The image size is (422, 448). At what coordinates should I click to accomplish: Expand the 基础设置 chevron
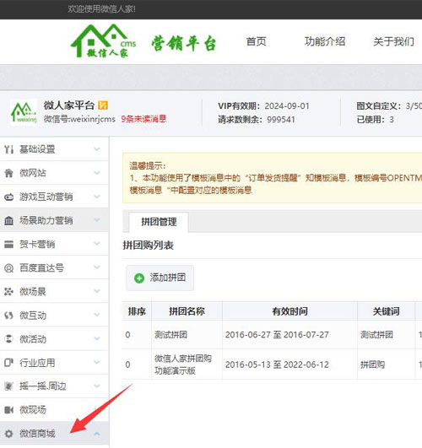[97, 148]
